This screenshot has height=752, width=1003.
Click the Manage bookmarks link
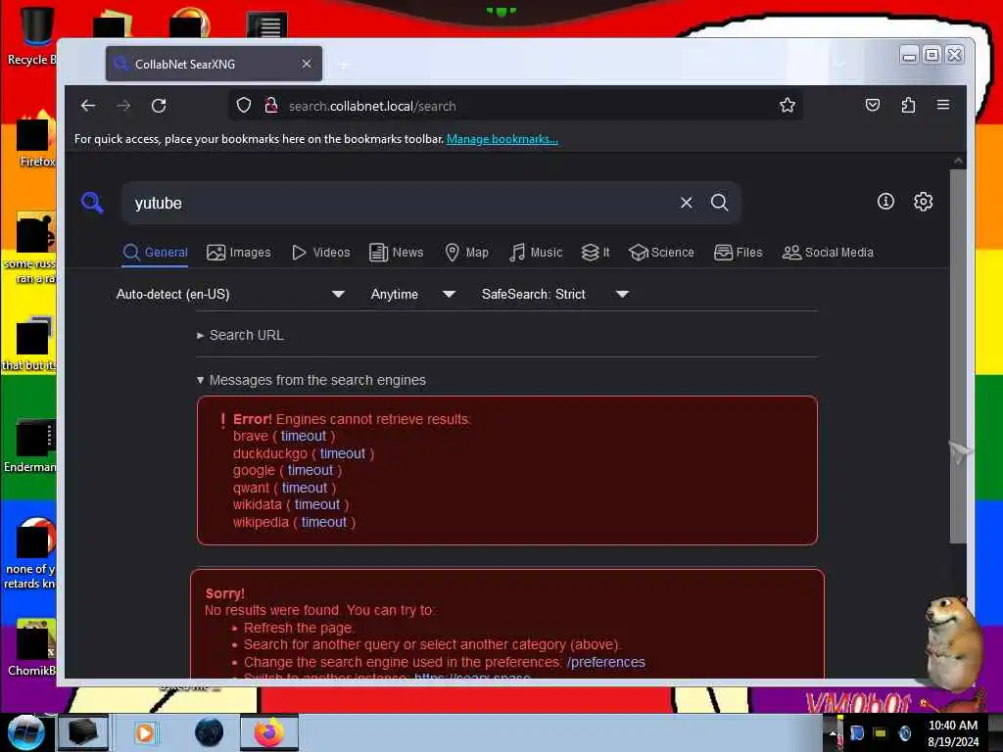coord(502,139)
